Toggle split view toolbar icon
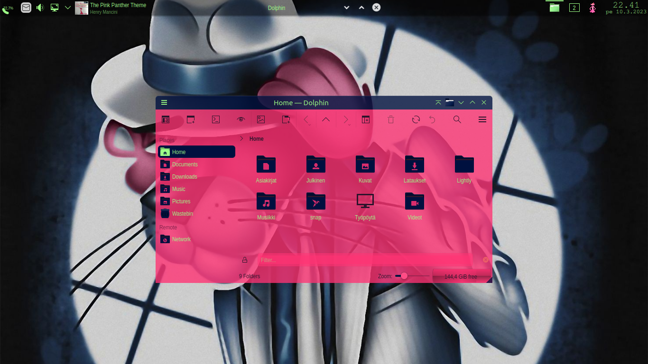 click(x=366, y=119)
